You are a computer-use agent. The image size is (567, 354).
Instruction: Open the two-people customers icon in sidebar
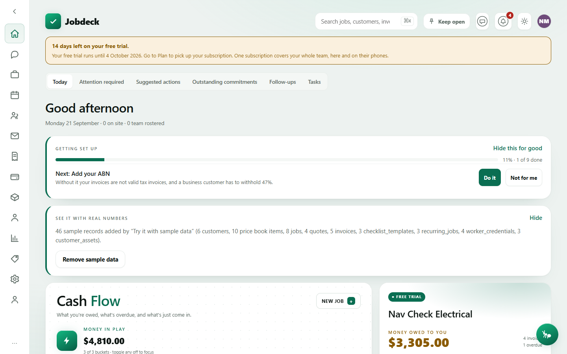(15, 116)
